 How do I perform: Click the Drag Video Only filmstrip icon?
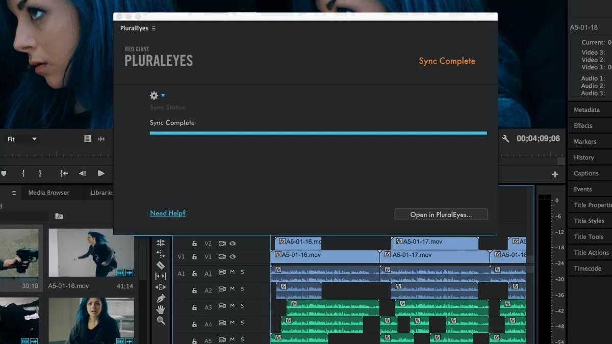pos(88,139)
